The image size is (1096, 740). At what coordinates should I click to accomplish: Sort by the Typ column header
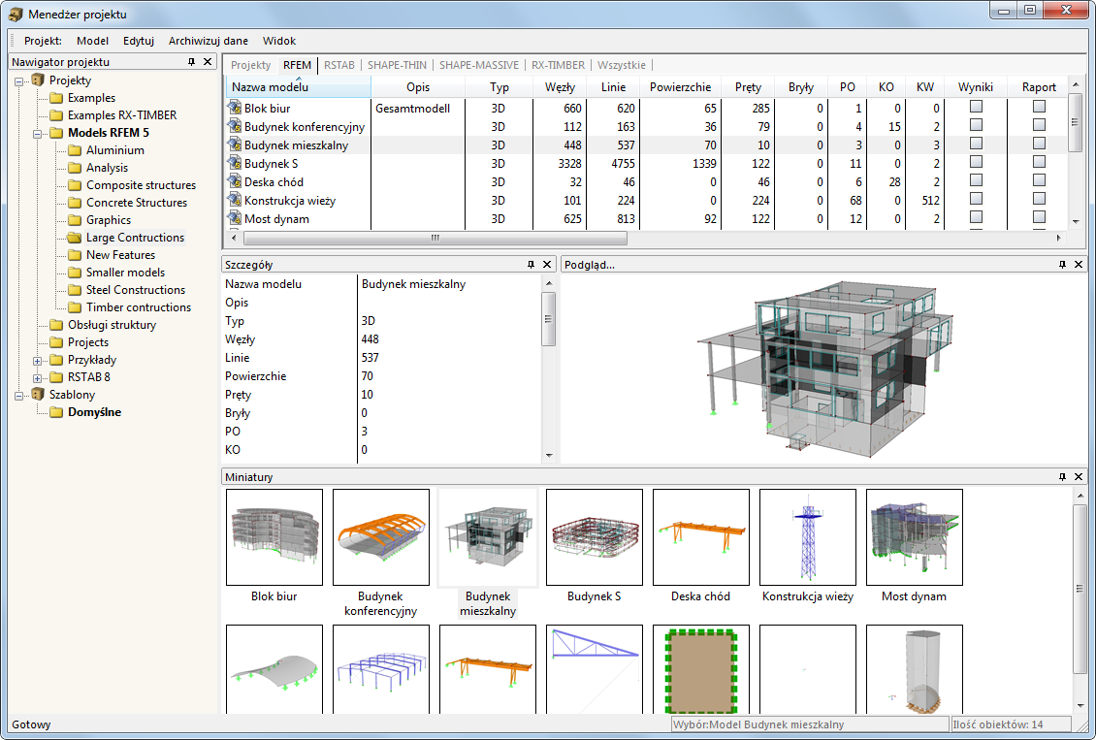[x=500, y=86]
